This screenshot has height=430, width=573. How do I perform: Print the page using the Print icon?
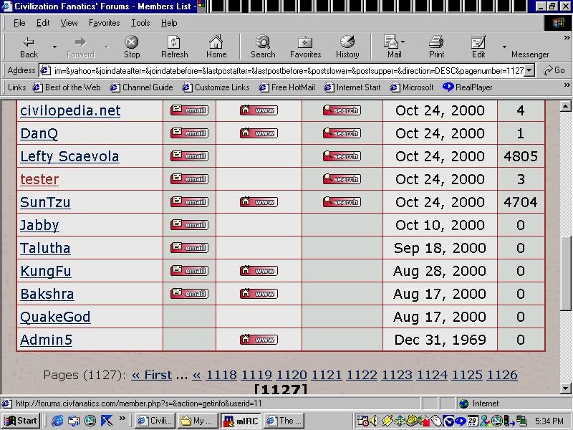tap(436, 47)
